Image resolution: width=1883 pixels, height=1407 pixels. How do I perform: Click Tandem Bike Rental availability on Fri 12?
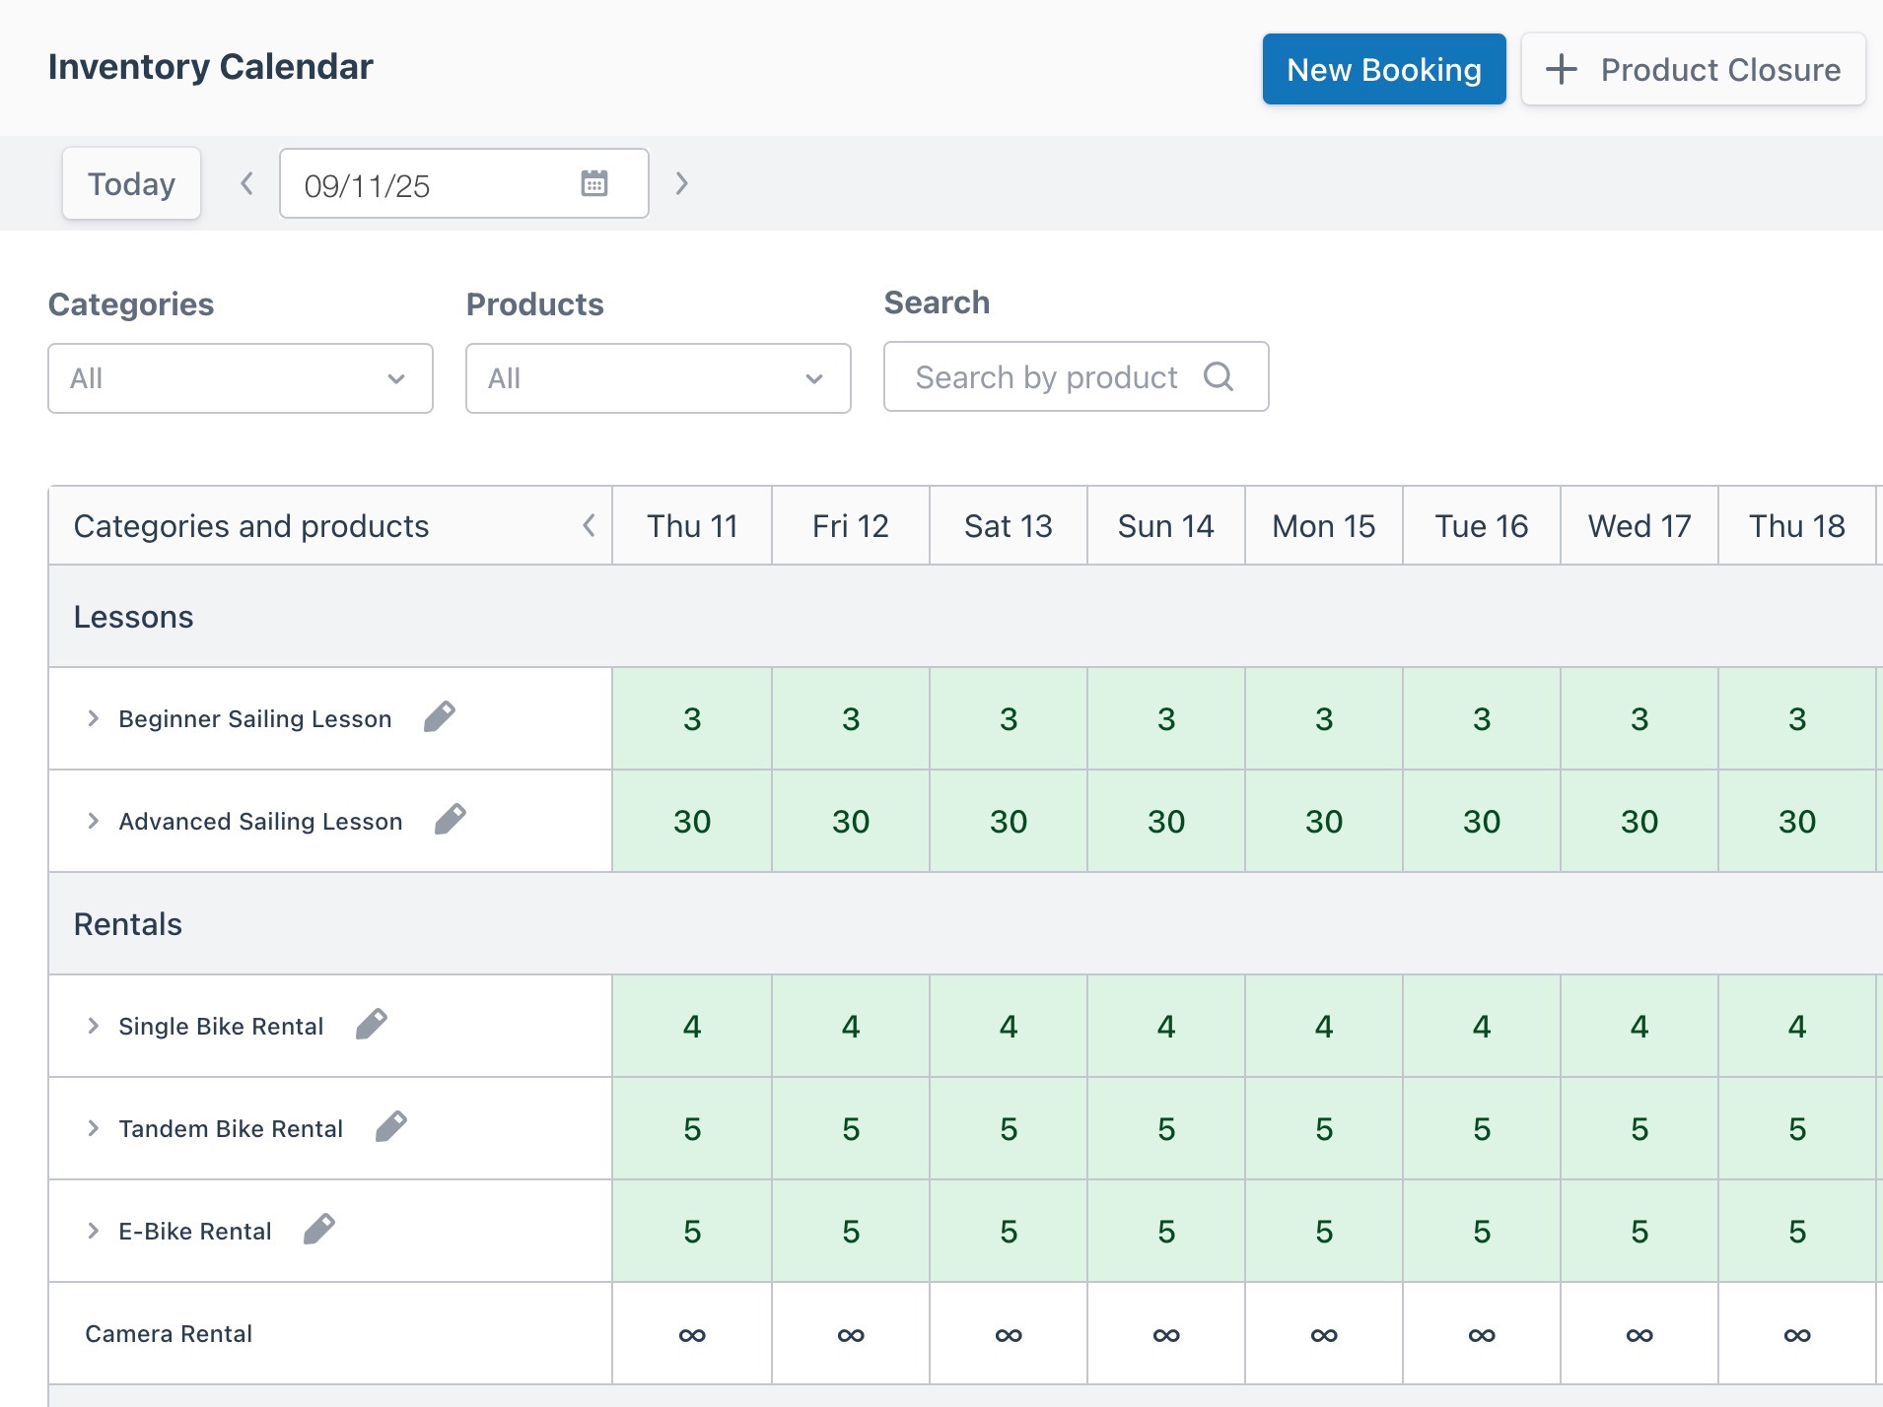tap(851, 1128)
